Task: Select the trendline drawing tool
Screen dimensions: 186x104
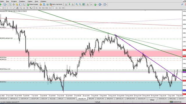Action: tap(14, 8)
